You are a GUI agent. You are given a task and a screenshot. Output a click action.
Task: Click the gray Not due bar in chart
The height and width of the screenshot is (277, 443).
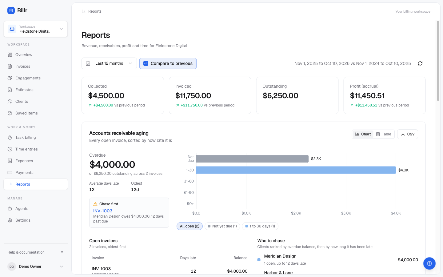click(x=252, y=159)
